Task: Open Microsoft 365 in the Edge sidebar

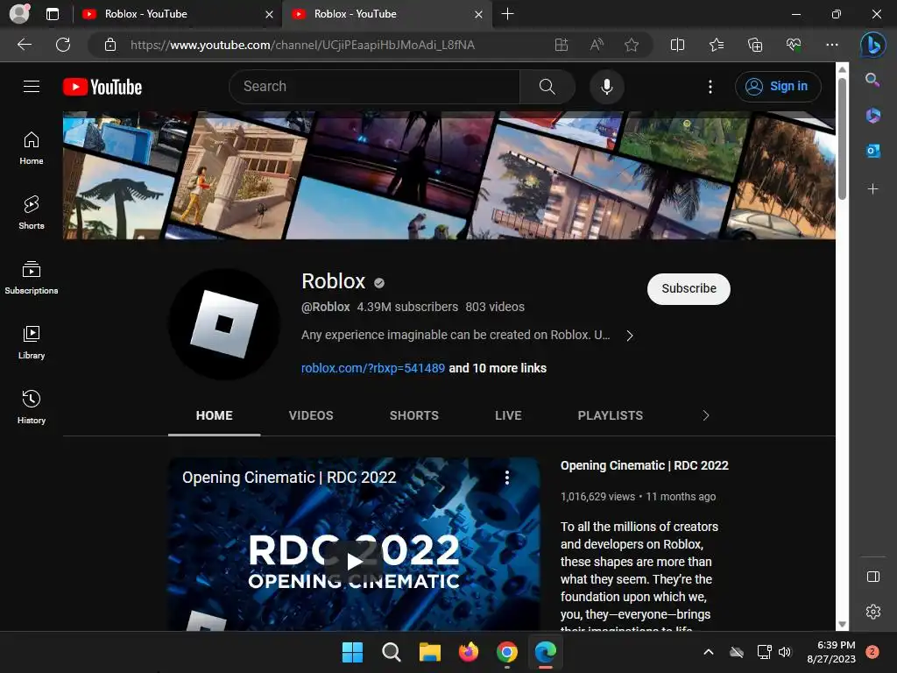Action: [872, 116]
